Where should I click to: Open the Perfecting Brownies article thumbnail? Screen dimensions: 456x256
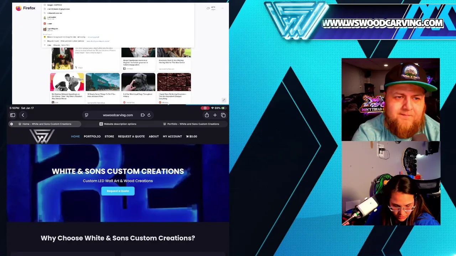pyautogui.click(x=174, y=82)
